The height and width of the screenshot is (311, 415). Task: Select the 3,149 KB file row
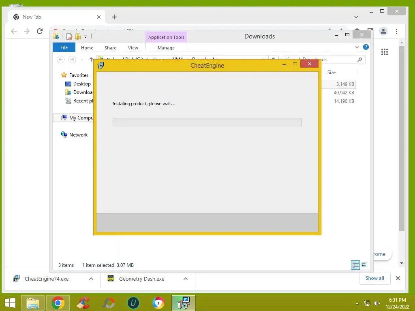(x=339, y=84)
